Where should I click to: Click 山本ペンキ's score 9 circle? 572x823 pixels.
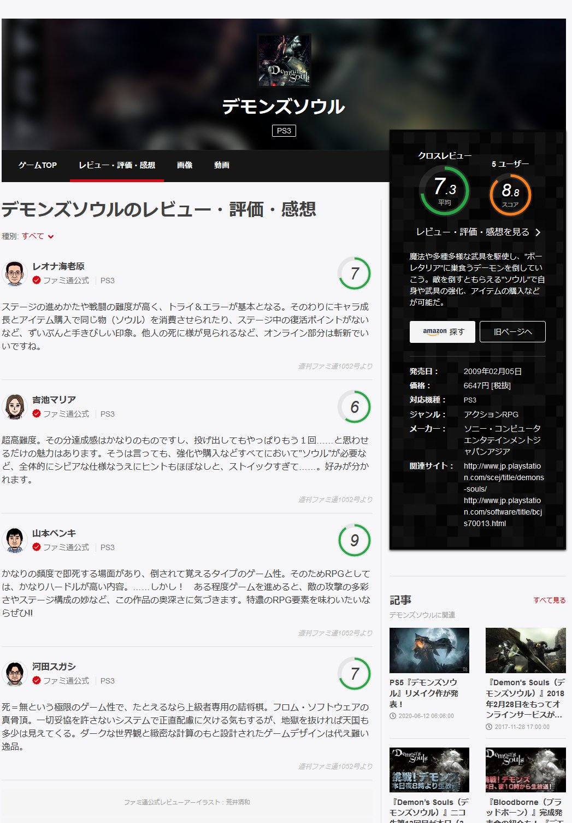tap(354, 540)
